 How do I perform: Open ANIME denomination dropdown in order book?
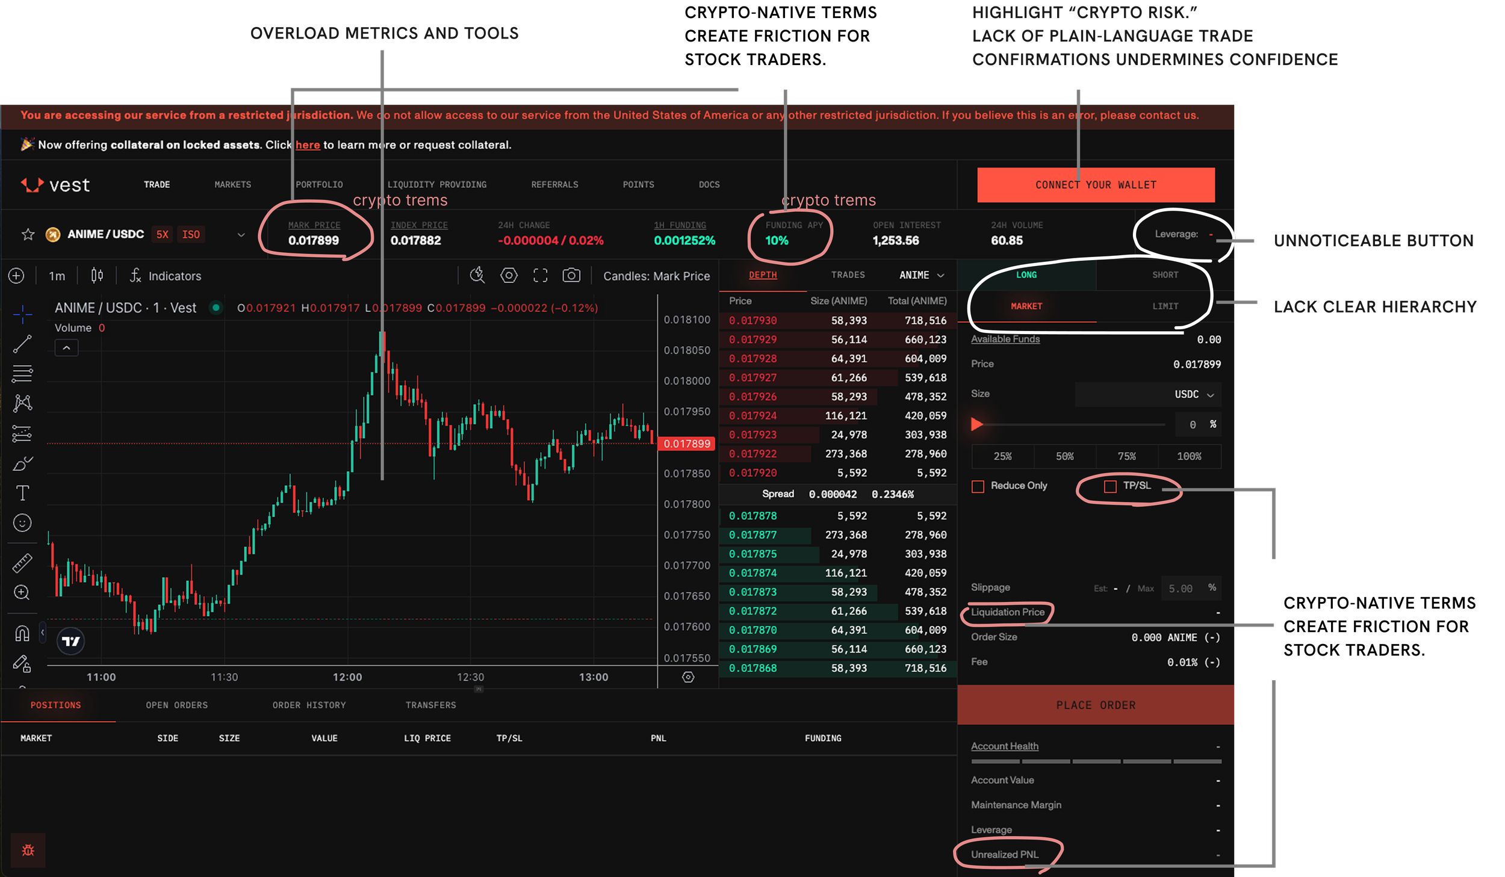pyautogui.click(x=922, y=275)
